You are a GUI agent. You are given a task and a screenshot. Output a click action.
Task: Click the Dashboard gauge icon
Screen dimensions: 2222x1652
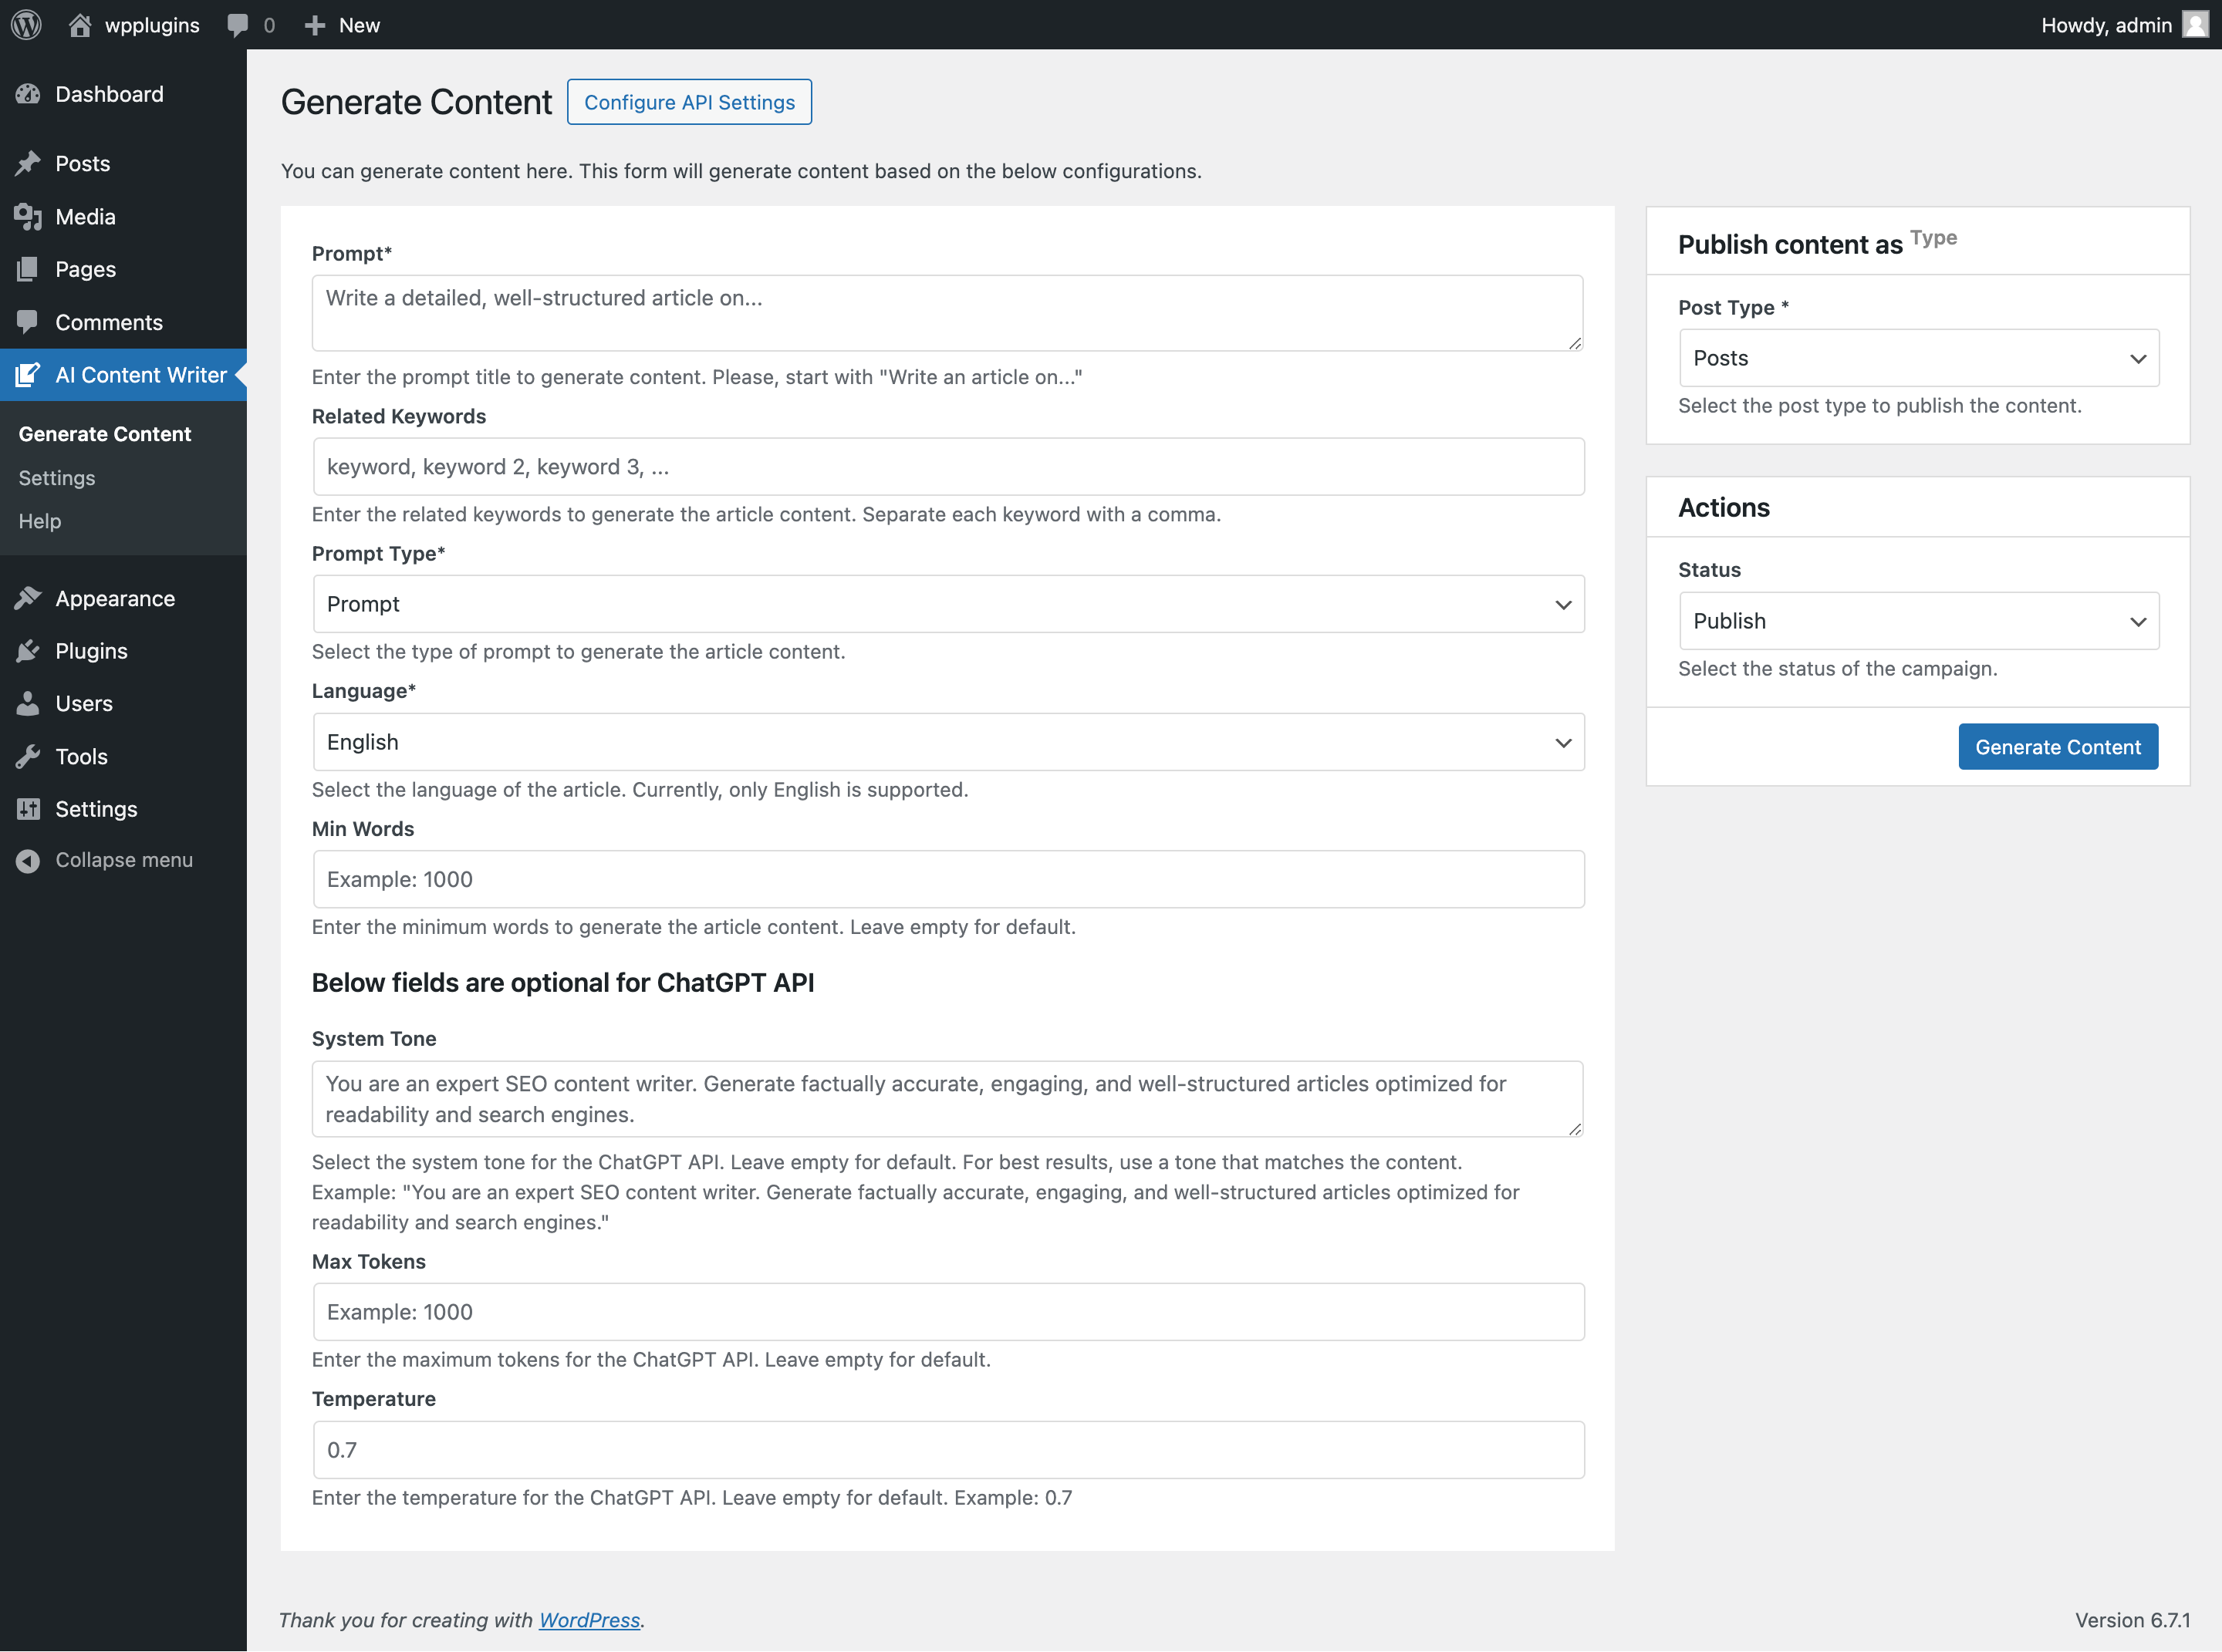pyautogui.click(x=28, y=94)
